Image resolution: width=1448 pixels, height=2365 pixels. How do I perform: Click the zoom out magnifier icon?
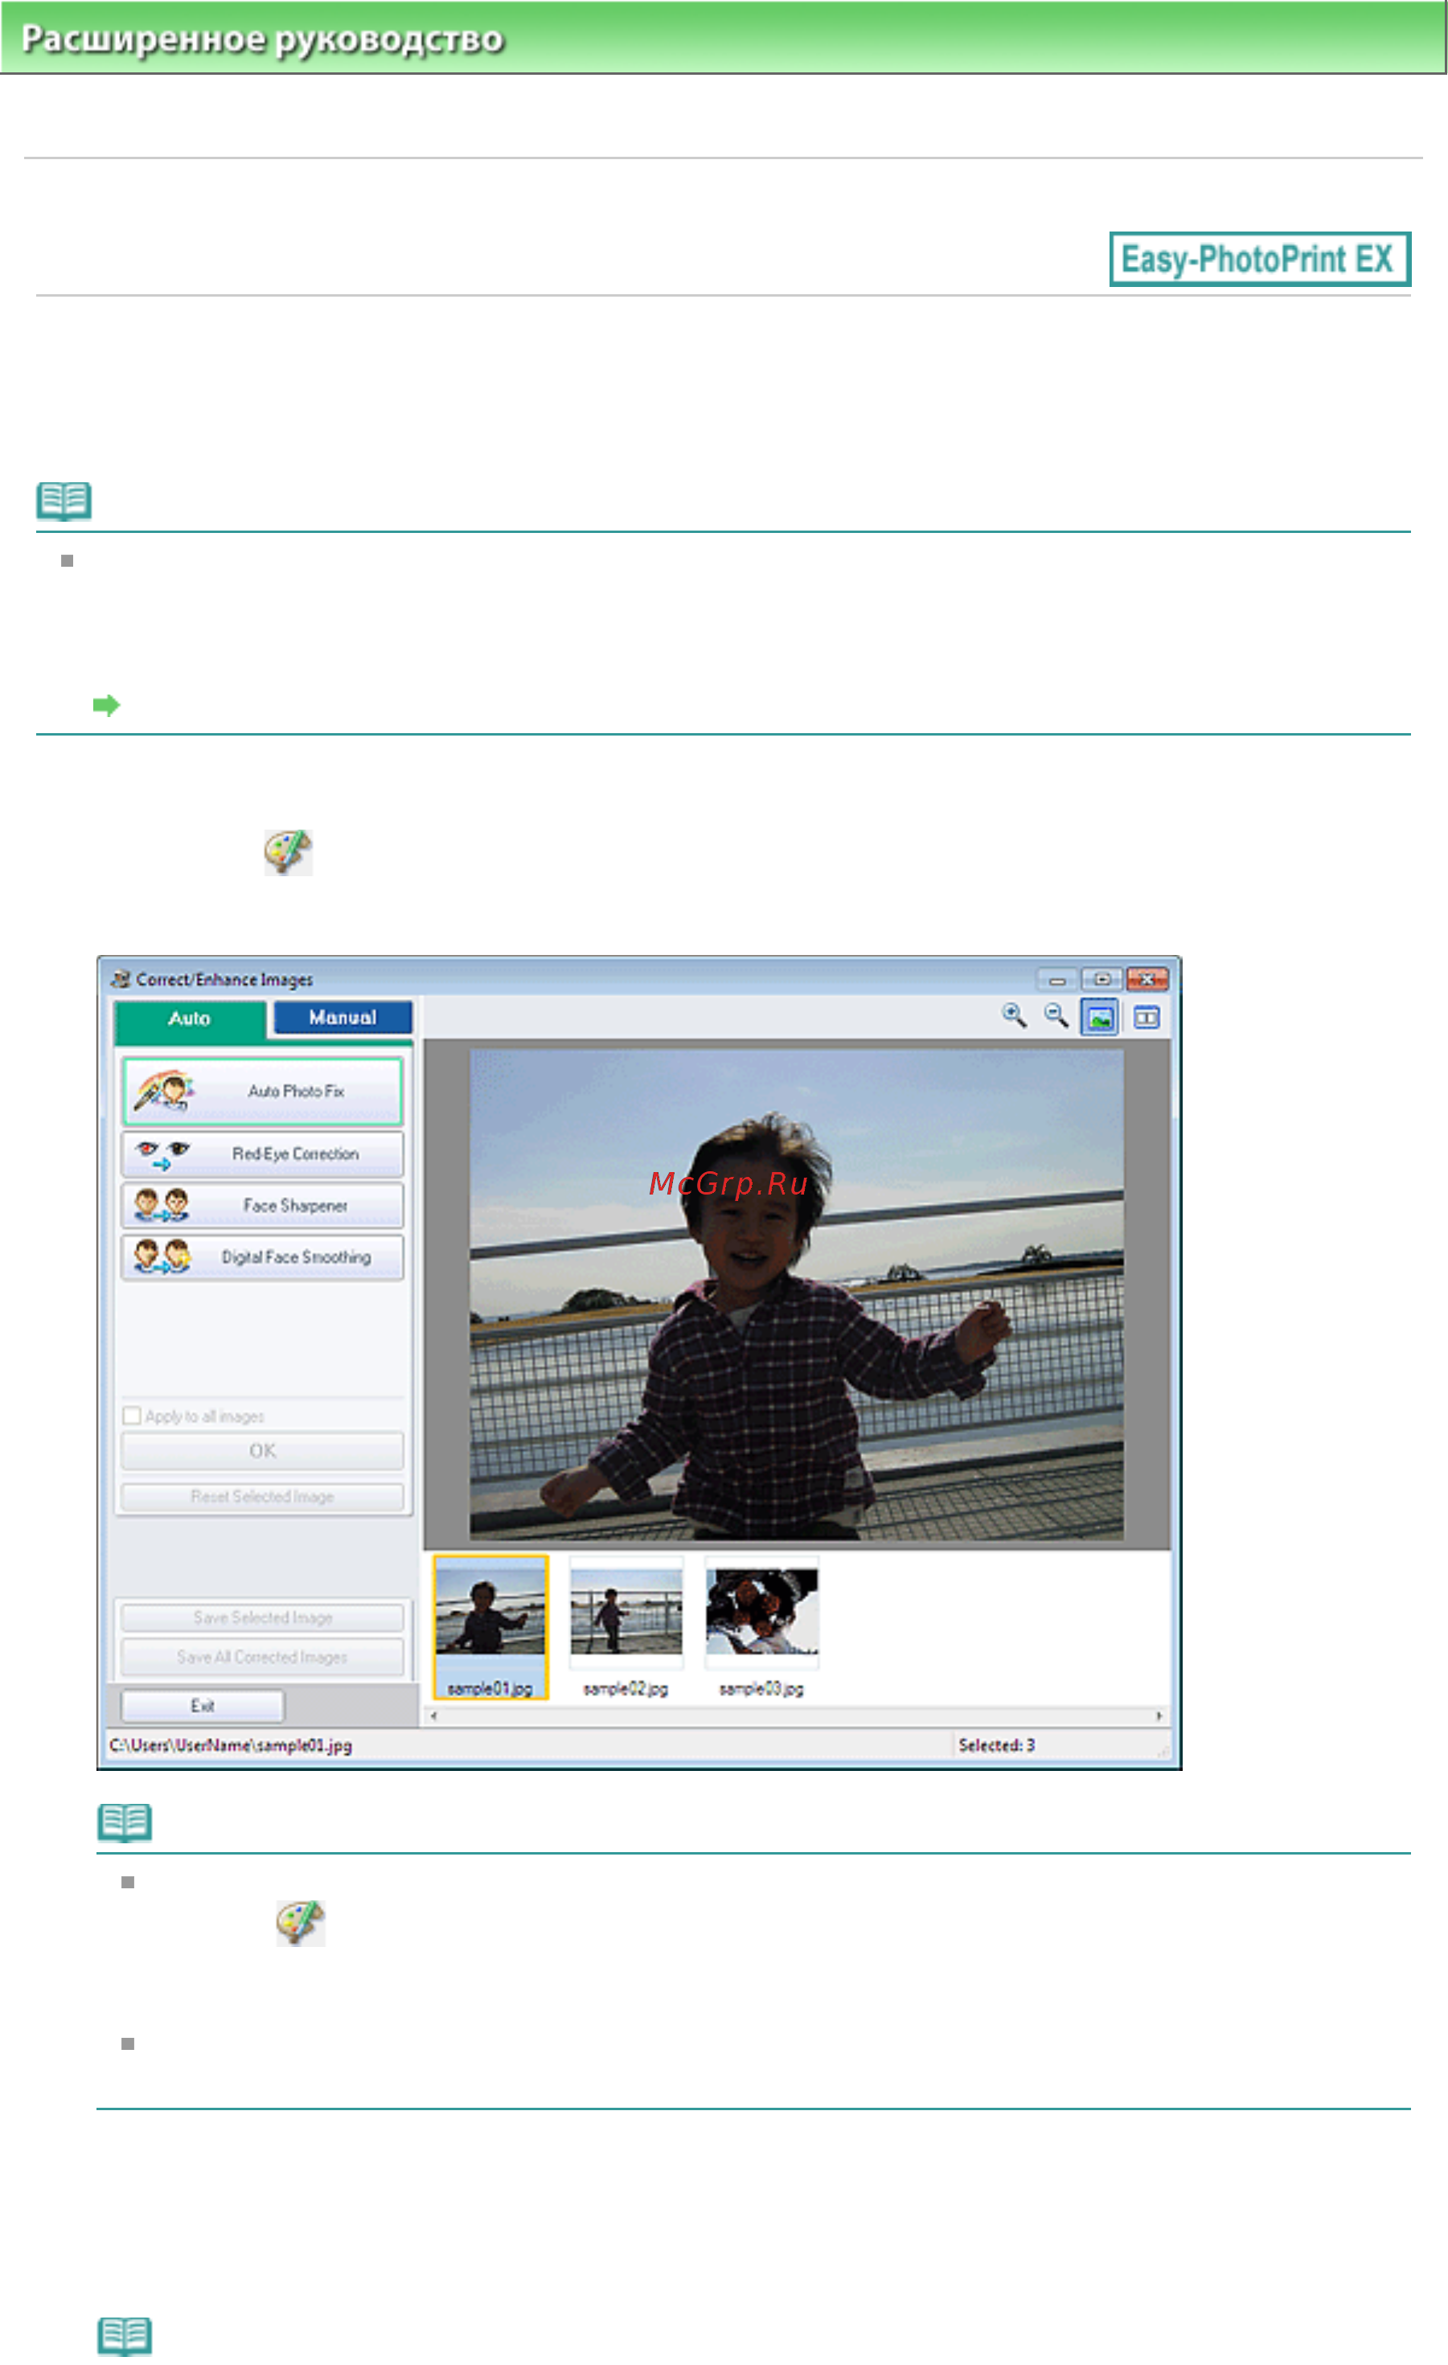[x=1056, y=1016]
